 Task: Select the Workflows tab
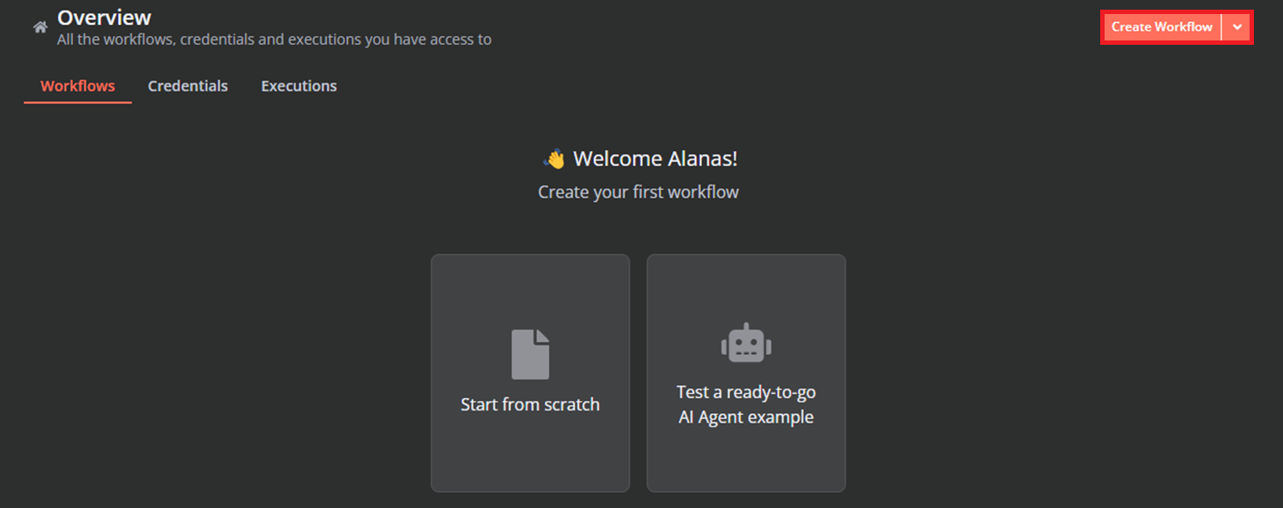[x=77, y=85]
